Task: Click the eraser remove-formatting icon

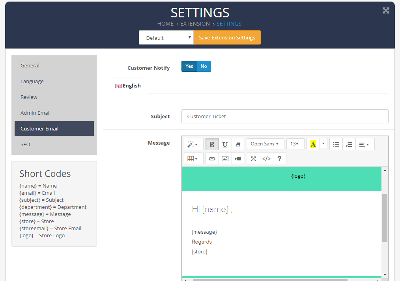Action: pyautogui.click(x=238, y=144)
